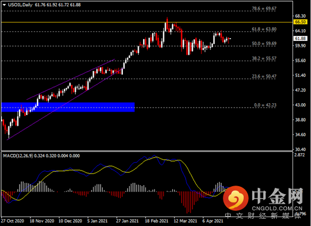The height and width of the screenshot is (226, 311).
Task: Pick the 78.6 = 69.67 Fibonacci level label
Action: tap(264, 8)
